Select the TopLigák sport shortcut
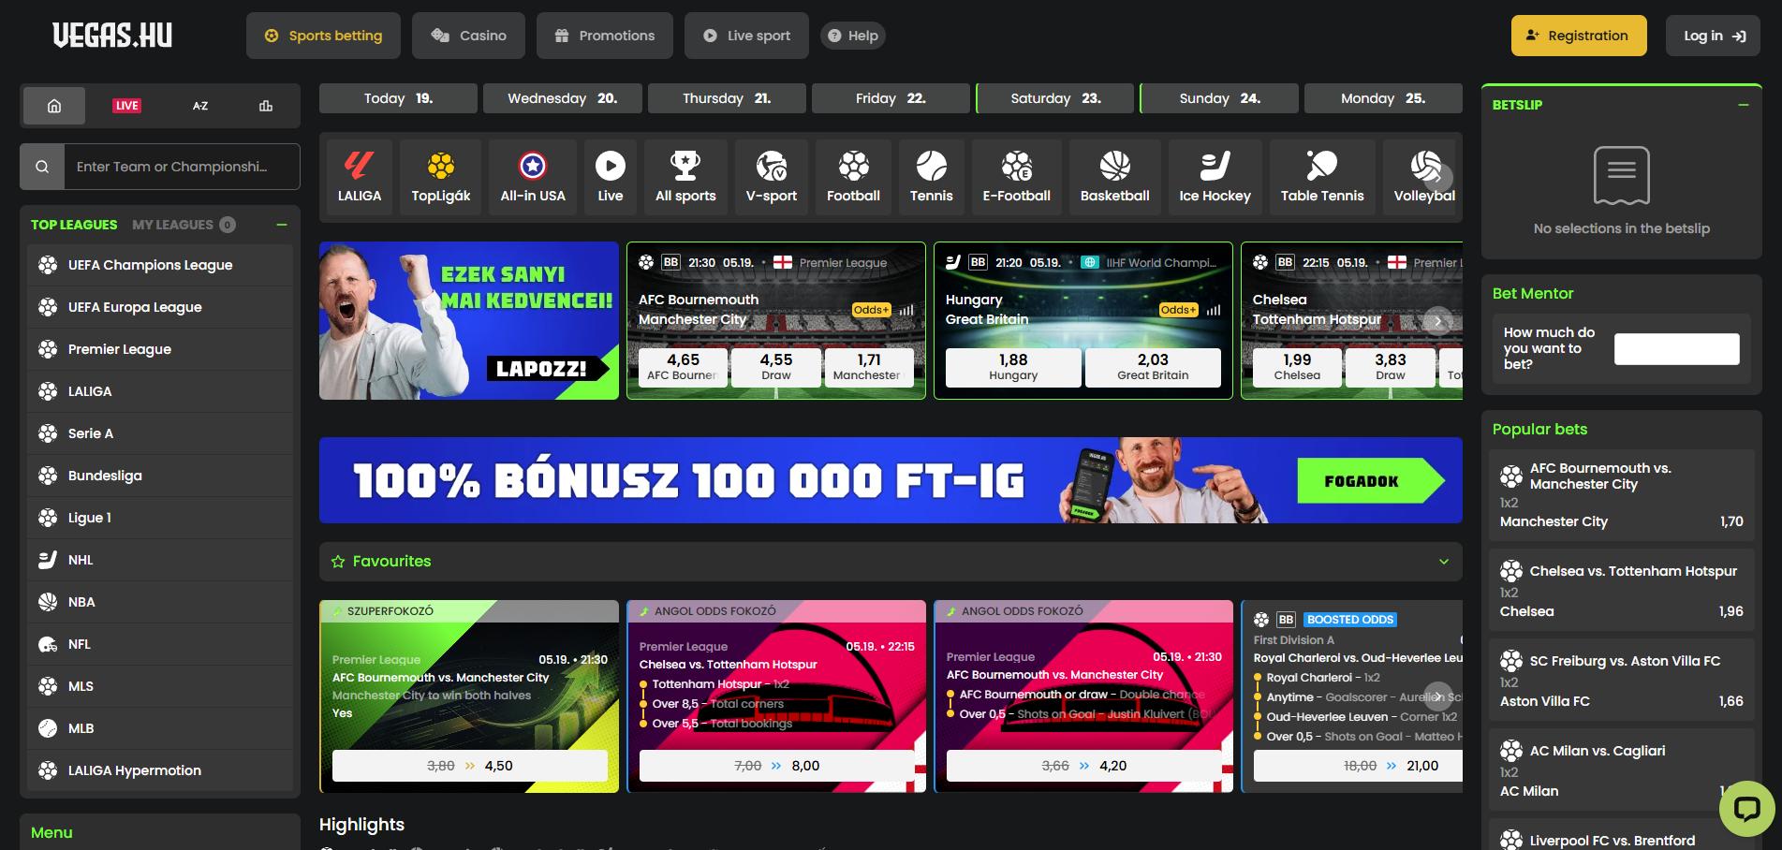This screenshot has height=850, width=1782. click(x=441, y=178)
